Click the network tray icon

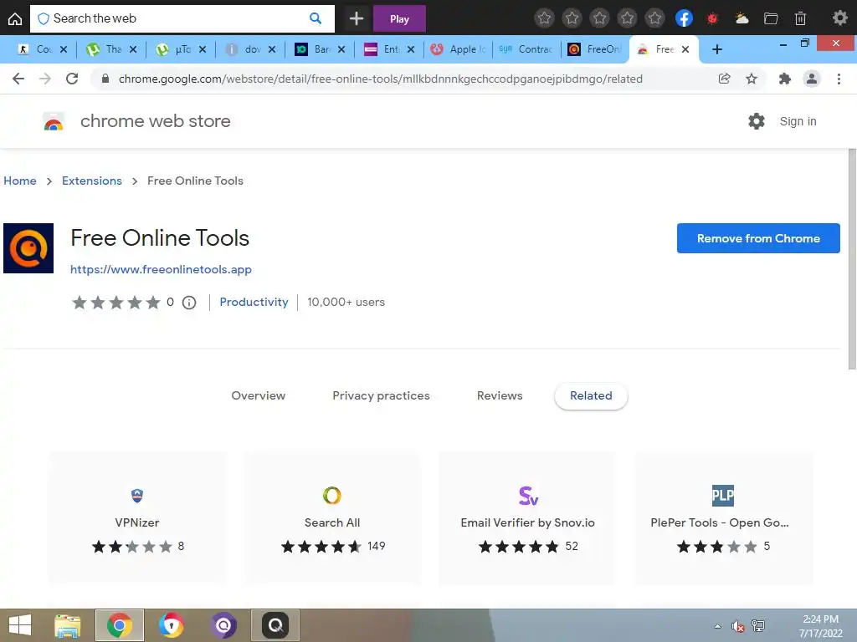coord(758,625)
